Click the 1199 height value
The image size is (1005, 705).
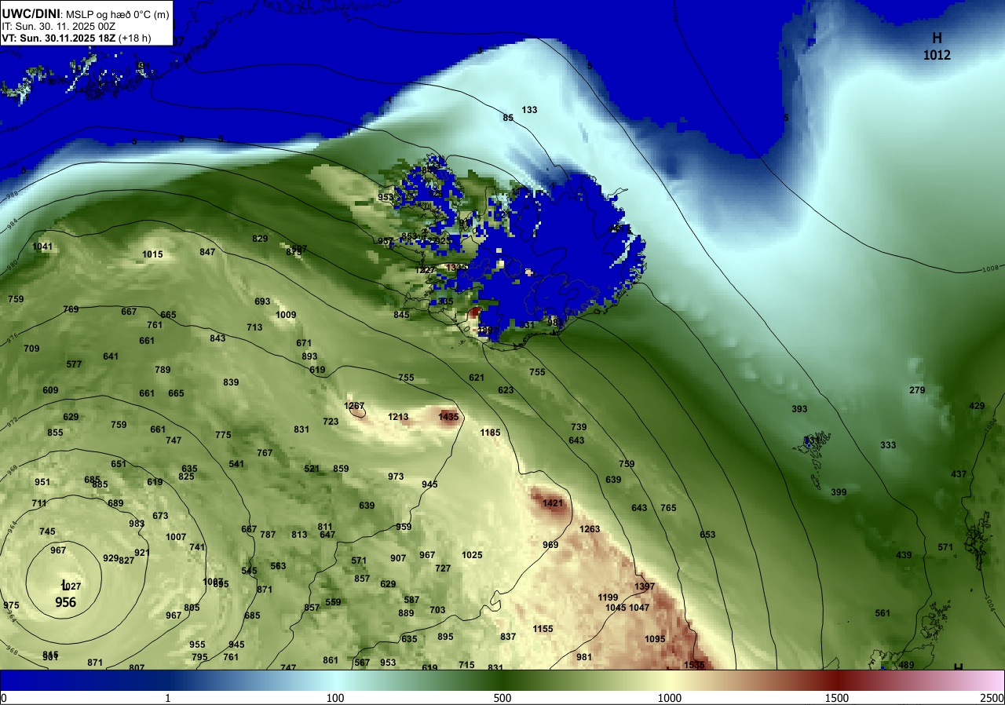(x=608, y=597)
